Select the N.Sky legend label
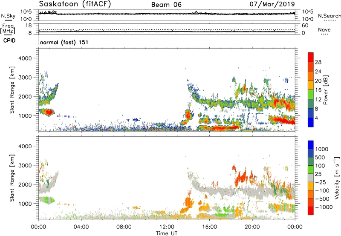This screenshot has width=341, height=236. click(x=8, y=16)
